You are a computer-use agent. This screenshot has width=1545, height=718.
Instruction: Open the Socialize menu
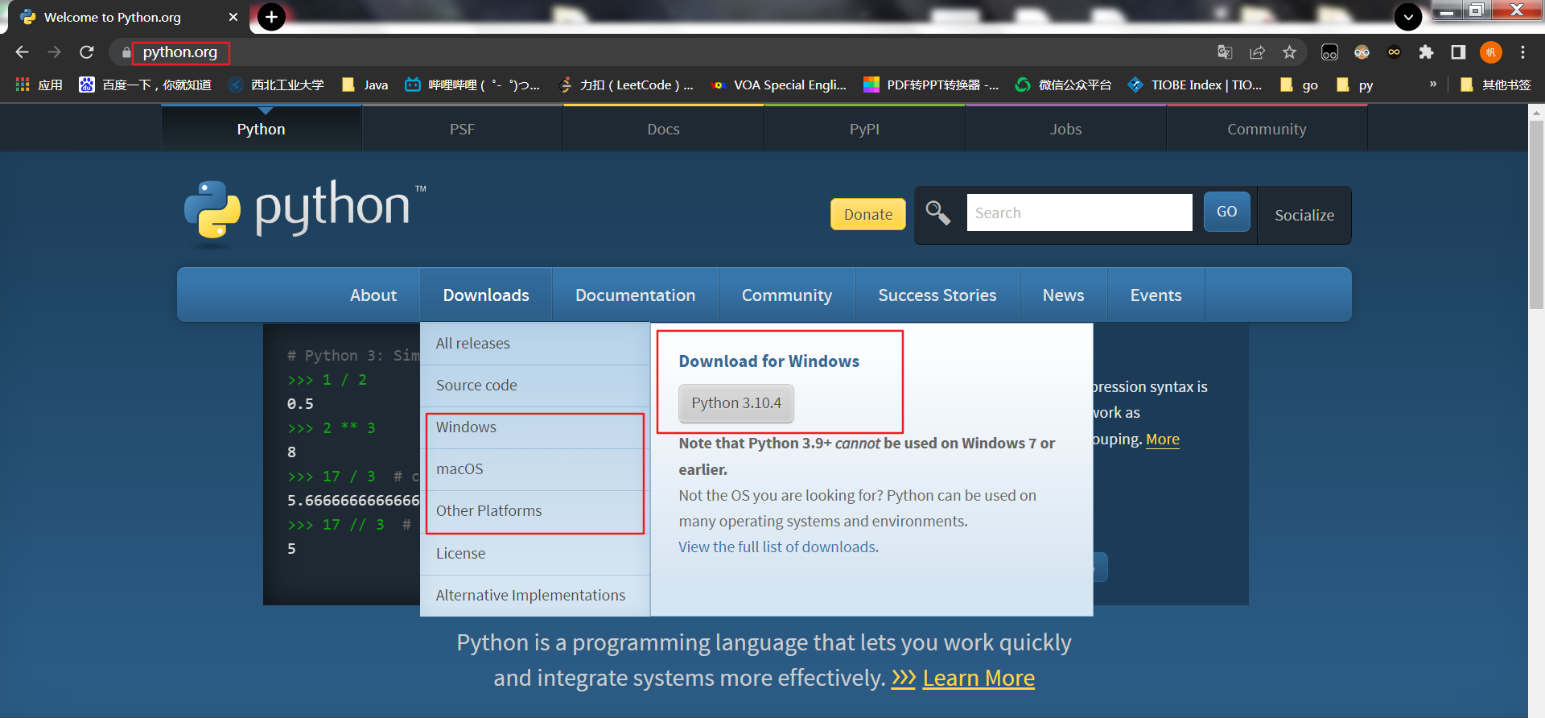1304,215
